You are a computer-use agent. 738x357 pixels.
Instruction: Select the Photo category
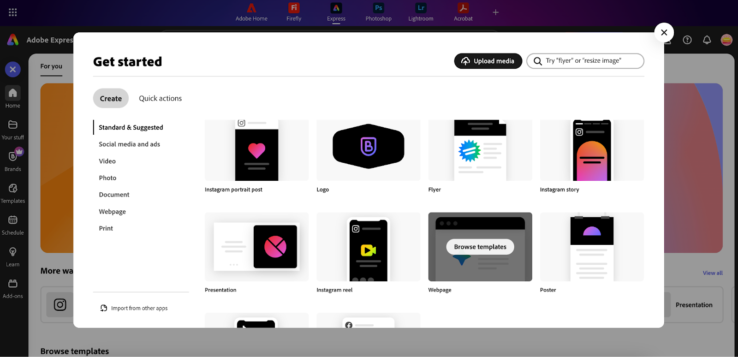pyautogui.click(x=107, y=178)
